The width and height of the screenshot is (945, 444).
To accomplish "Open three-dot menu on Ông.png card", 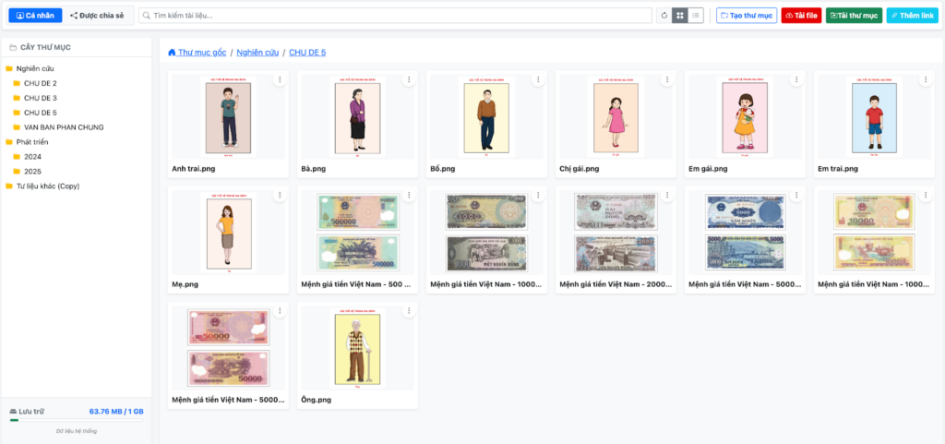I will [x=408, y=311].
